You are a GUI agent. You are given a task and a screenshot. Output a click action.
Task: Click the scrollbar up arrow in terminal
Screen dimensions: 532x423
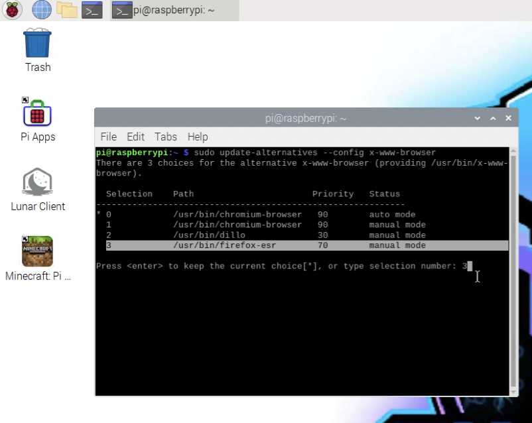[x=513, y=151]
